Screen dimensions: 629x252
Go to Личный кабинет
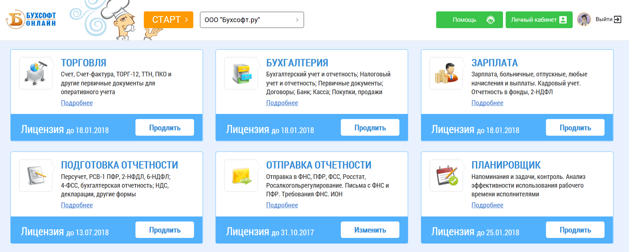(539, 20)
